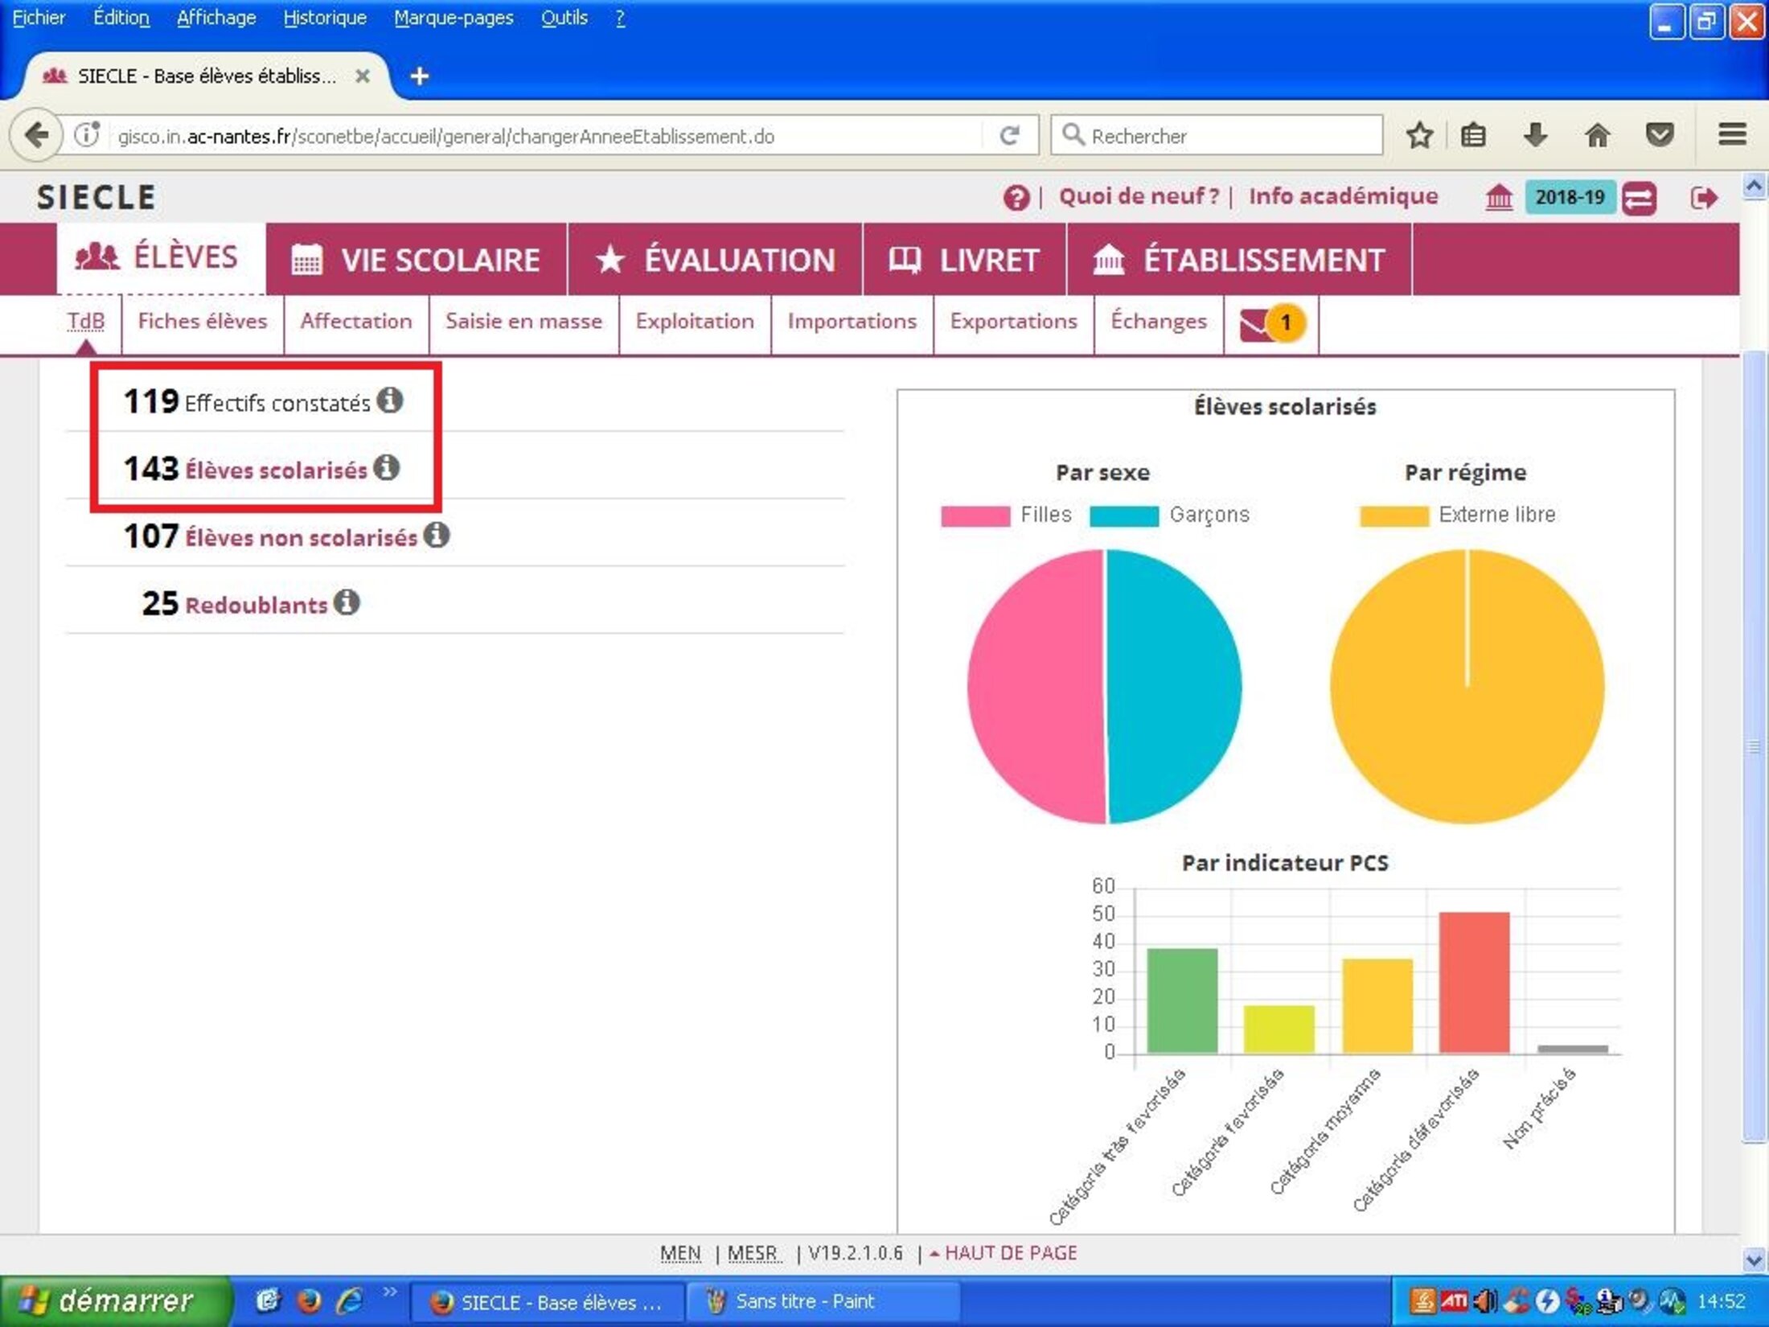
Task: Bookmark page with the star icon
Action: pos(1420,135)
